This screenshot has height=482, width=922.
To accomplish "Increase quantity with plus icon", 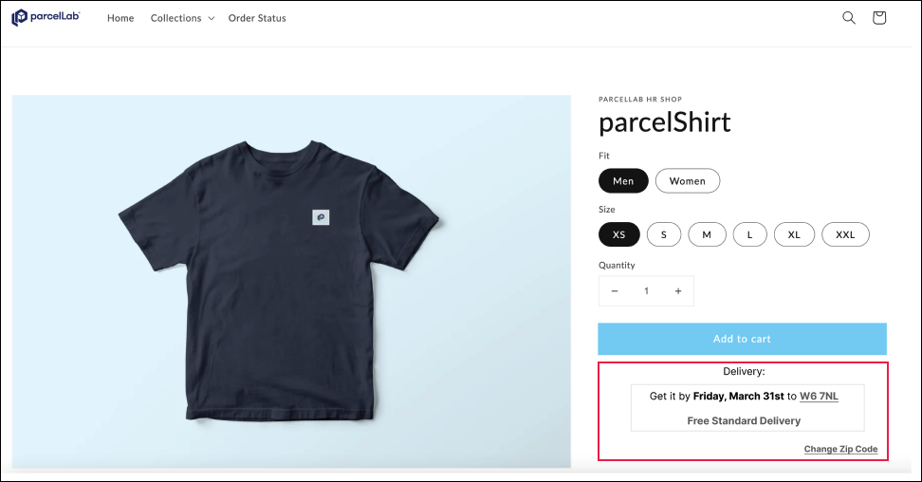I will [x=678, y=291].
